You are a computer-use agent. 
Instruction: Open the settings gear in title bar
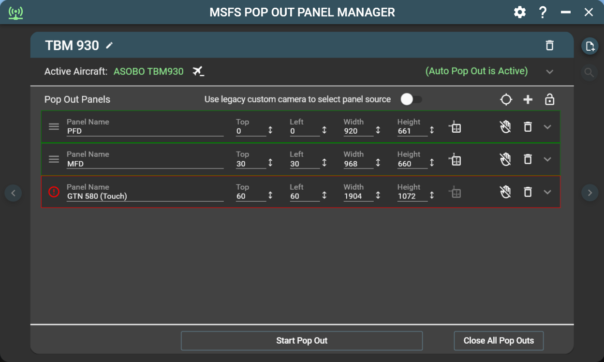click(520, 12)
